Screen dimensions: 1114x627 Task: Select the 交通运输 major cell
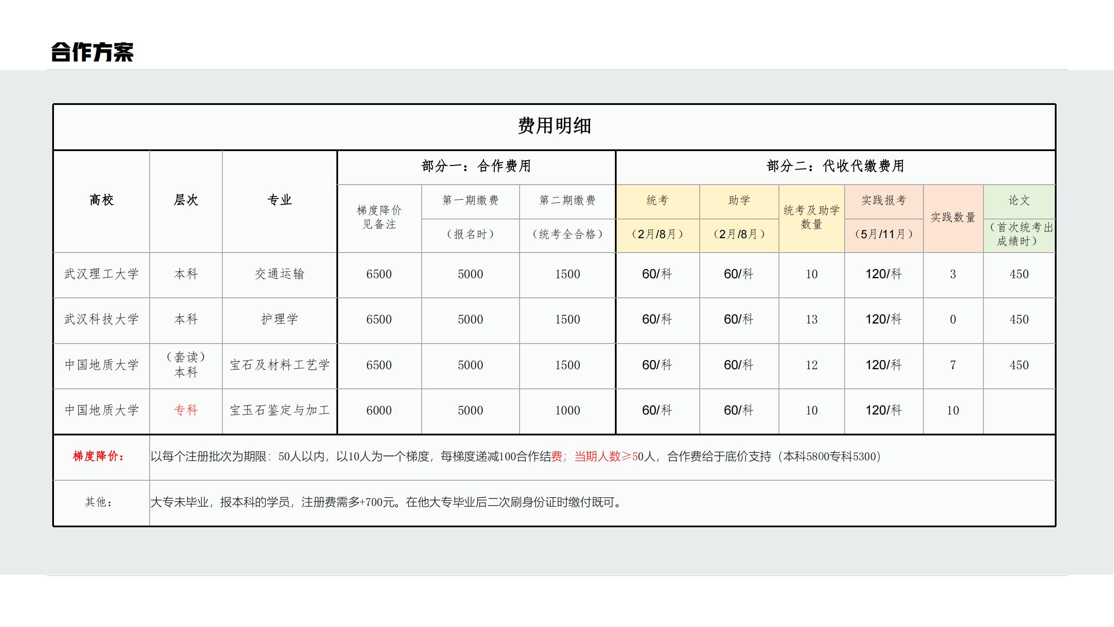(x=279, y=274)
